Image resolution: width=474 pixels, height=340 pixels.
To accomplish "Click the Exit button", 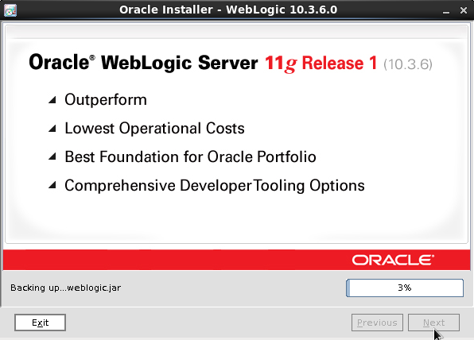I will click(x=41, y=323).
